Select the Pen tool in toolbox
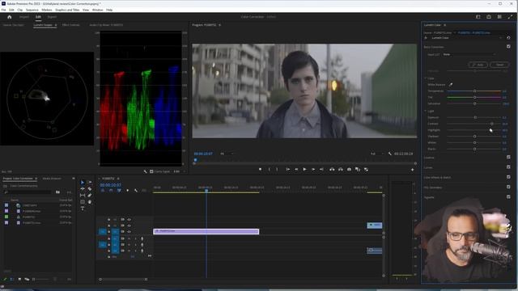Image resolution: width=518 pixels, height=291 pixels. pos(90,196)
